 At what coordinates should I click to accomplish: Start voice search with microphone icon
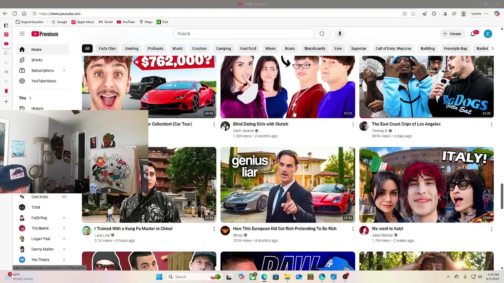340,34
